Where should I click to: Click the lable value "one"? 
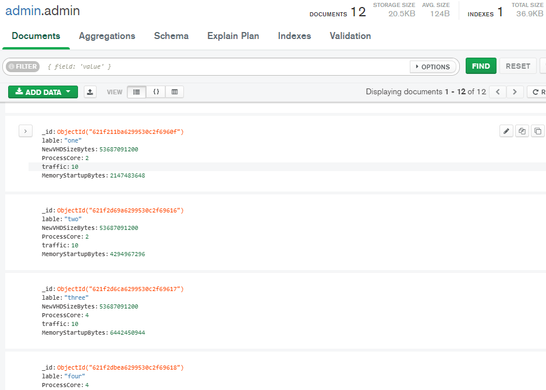[x=73, y=140]
